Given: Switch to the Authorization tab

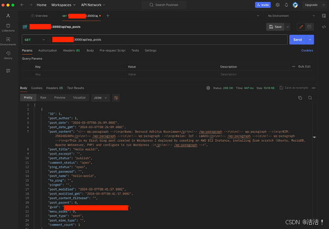Looking at the screenshot, I should pyautogui.click(x=48, y=50).
